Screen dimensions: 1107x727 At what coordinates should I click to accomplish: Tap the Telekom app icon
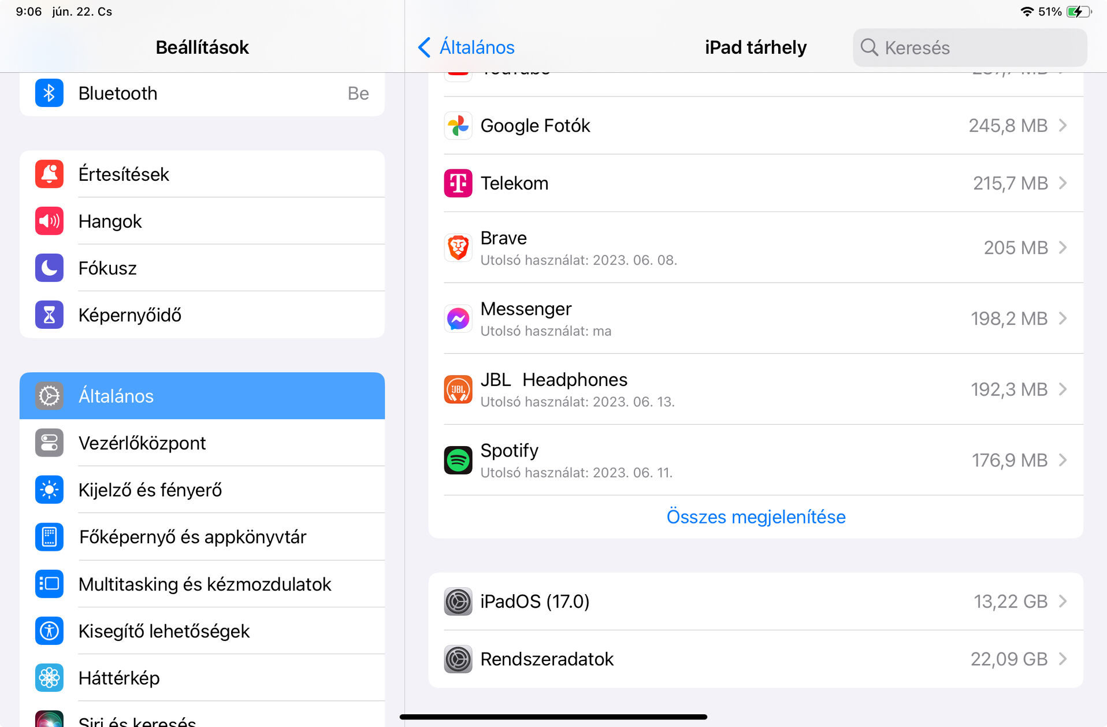pos(458,183)
